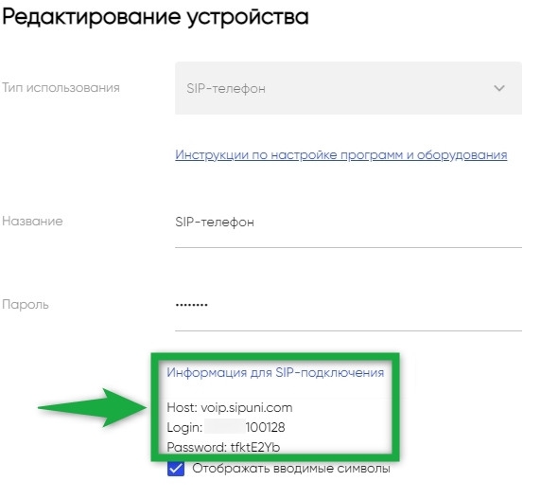Open the Тип использования dropdown
The height and width of the screenshot is (499, 541).
pyautogui.click(x=348, y=88)
